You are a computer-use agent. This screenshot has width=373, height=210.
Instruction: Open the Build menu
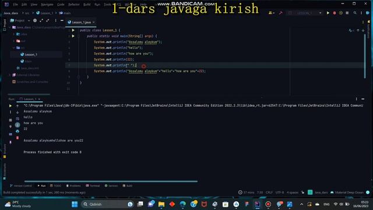(87, 4)
